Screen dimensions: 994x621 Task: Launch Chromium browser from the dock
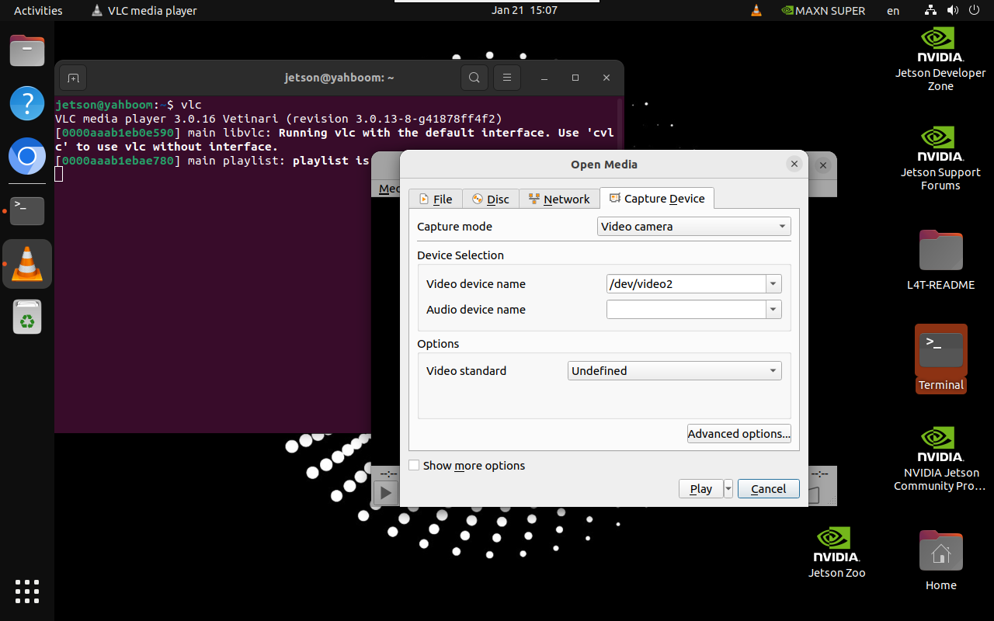pyautogui.click(x=27, y=158)
